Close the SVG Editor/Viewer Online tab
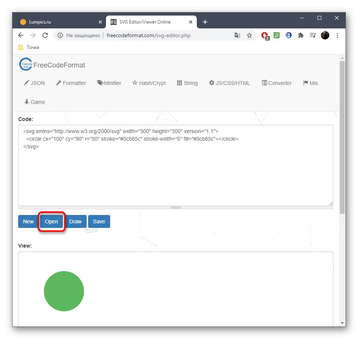 pos(191,22)
